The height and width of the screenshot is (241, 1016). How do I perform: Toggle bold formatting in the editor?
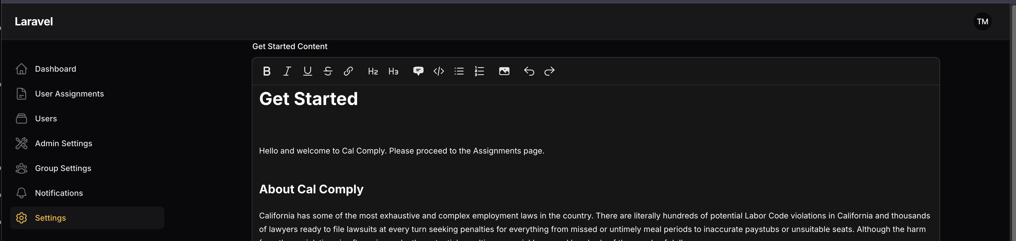coord(267,71)
